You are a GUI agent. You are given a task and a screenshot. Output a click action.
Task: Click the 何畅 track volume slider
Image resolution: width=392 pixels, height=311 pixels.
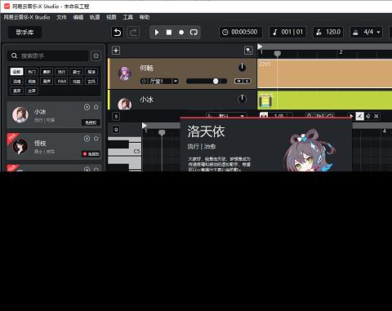point(207,81)
